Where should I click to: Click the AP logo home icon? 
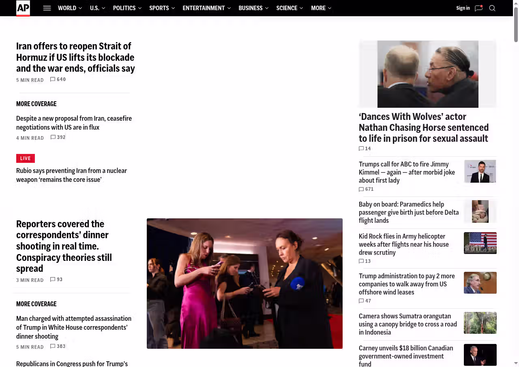[23, 8]
